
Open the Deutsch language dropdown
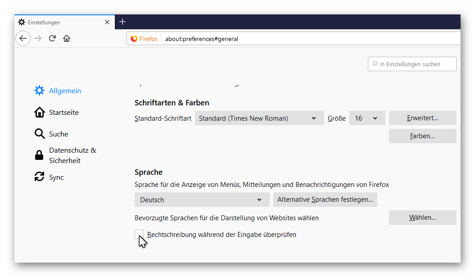tap(202, 200)
